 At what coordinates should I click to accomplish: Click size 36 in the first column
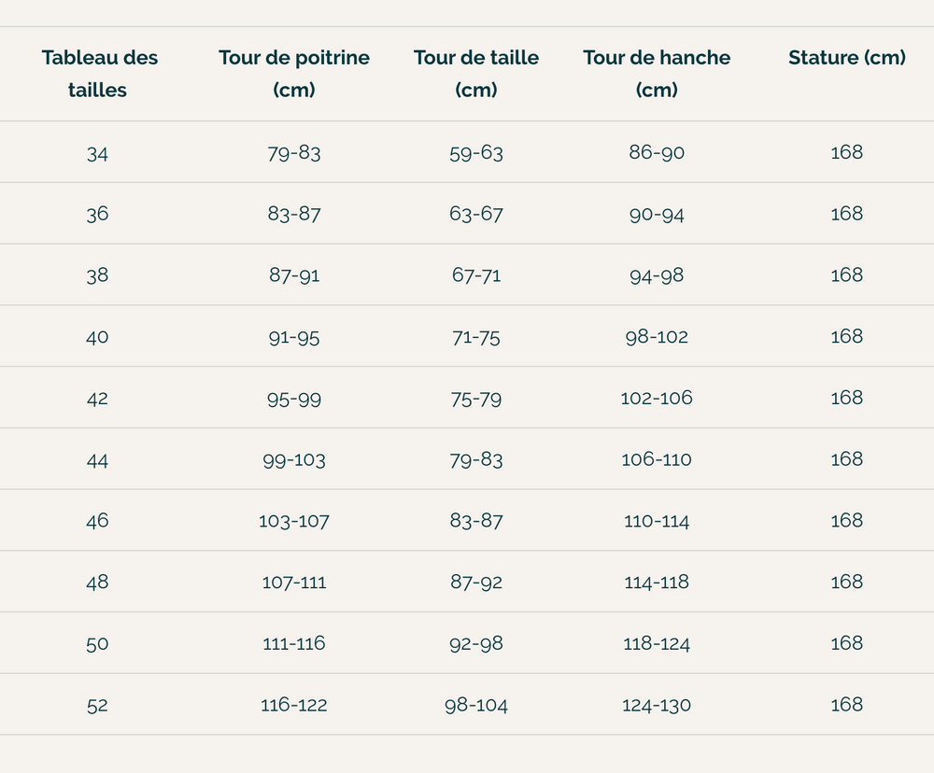click(97, 214)
